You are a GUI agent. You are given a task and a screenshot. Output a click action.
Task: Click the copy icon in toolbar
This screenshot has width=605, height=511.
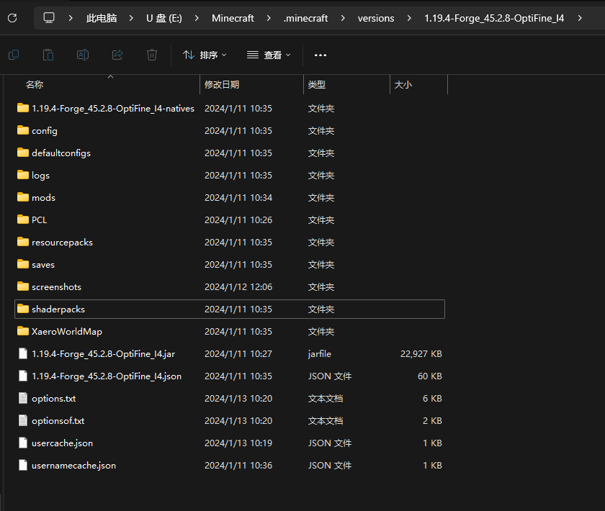click(14, 55)
